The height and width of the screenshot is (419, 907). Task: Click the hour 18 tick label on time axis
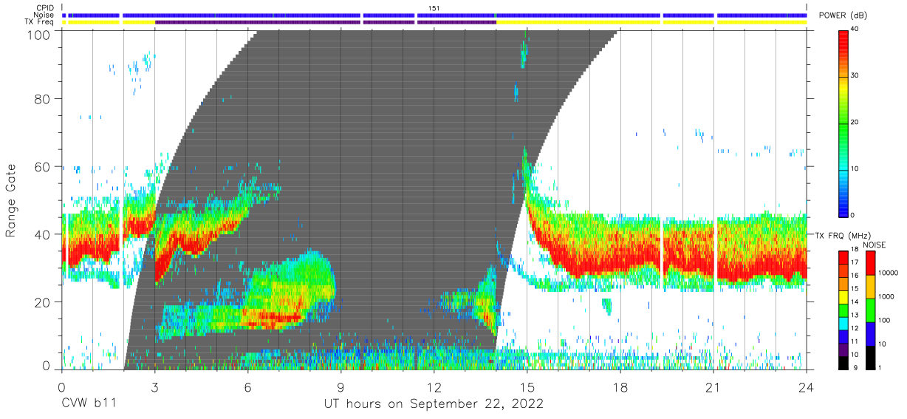pyautogui.click(x=620, y=386)
